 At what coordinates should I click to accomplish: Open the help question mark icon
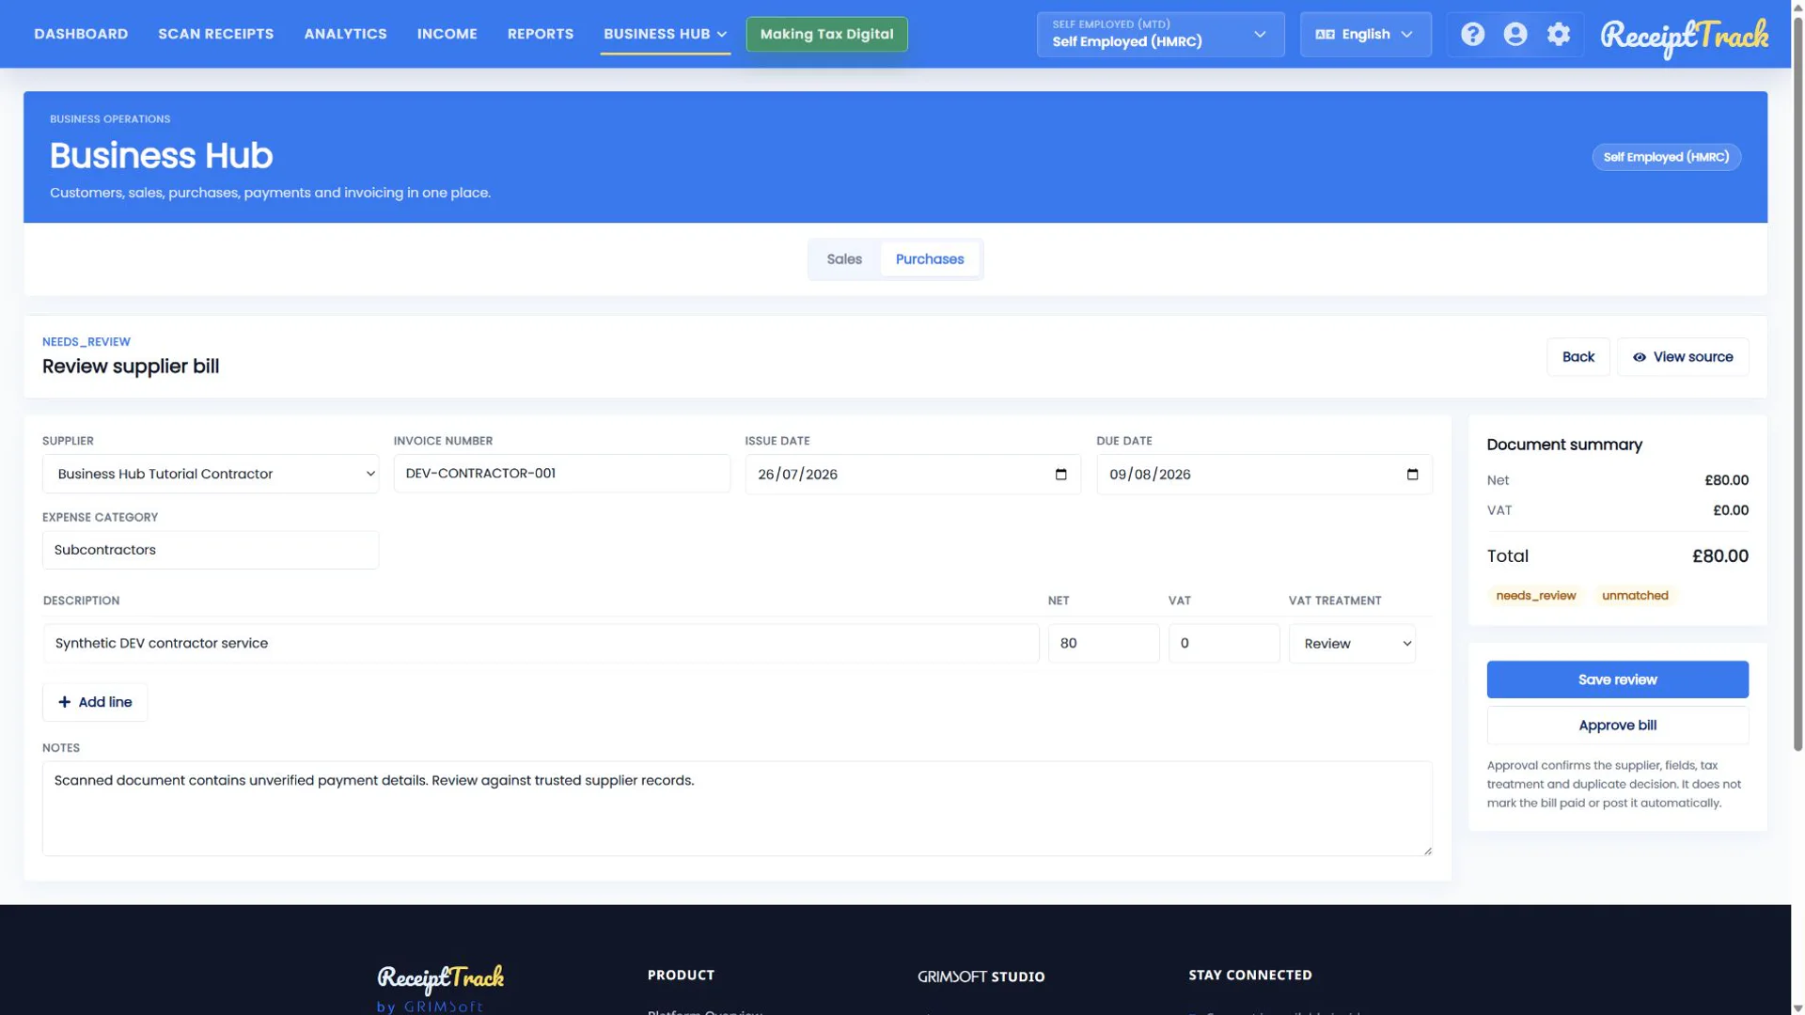point(1472,35)
